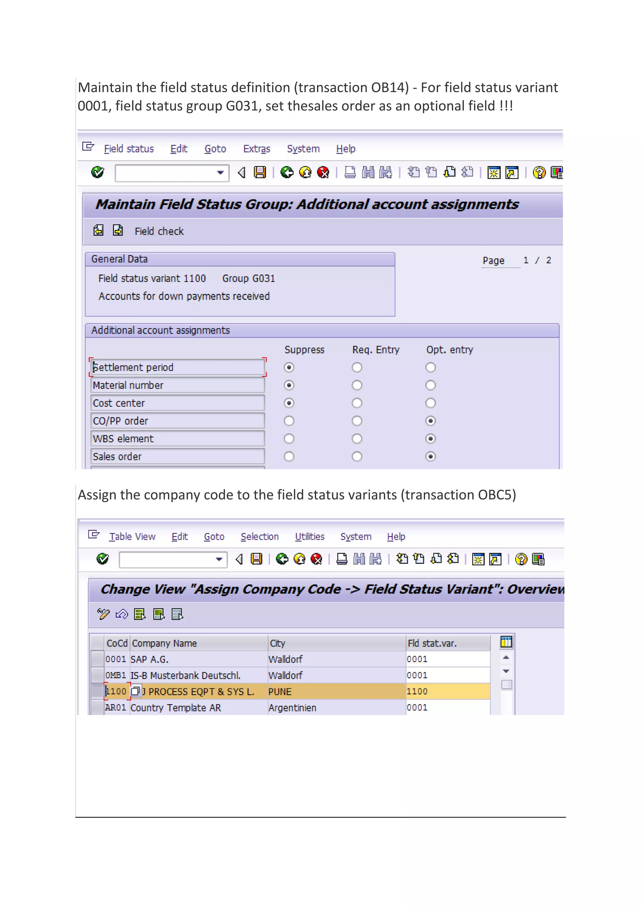Screen dimensions: 642x909
Task: Click table scroll down arrow
Action: (506, 671)
